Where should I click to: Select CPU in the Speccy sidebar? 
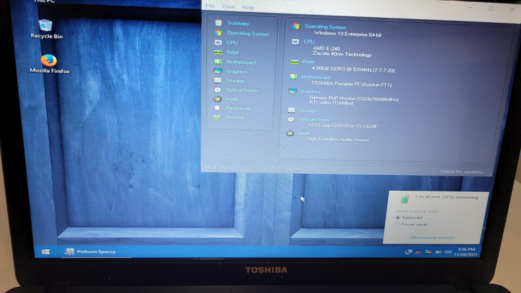coord(232,42)
